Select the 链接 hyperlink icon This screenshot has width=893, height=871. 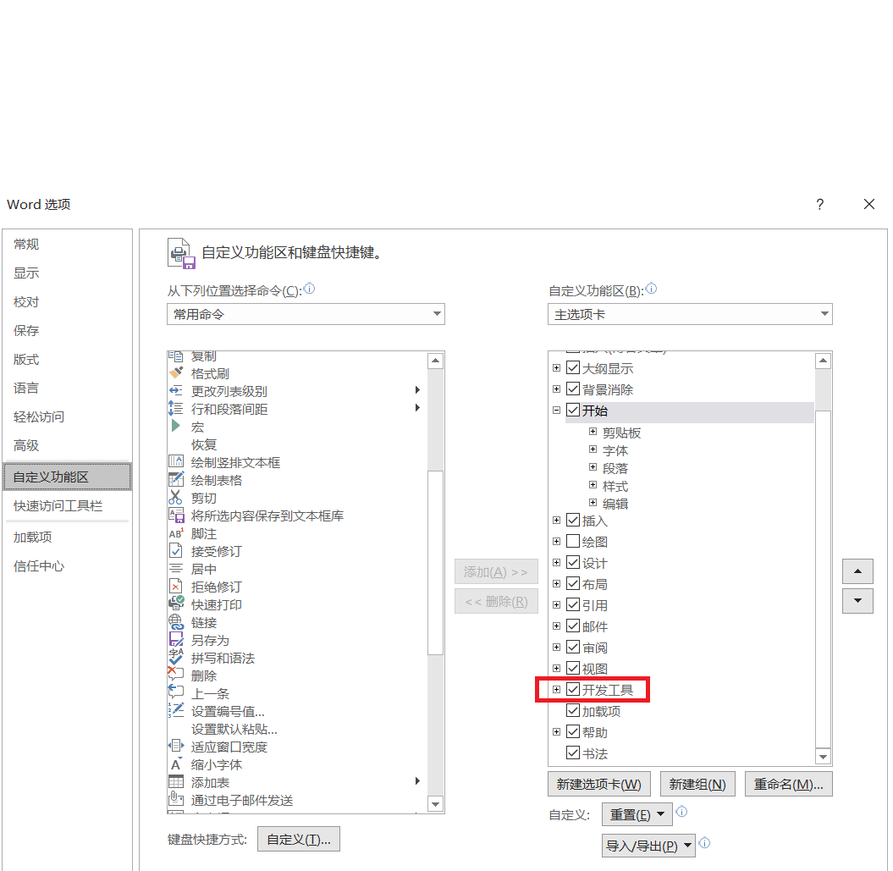point(176,622)
